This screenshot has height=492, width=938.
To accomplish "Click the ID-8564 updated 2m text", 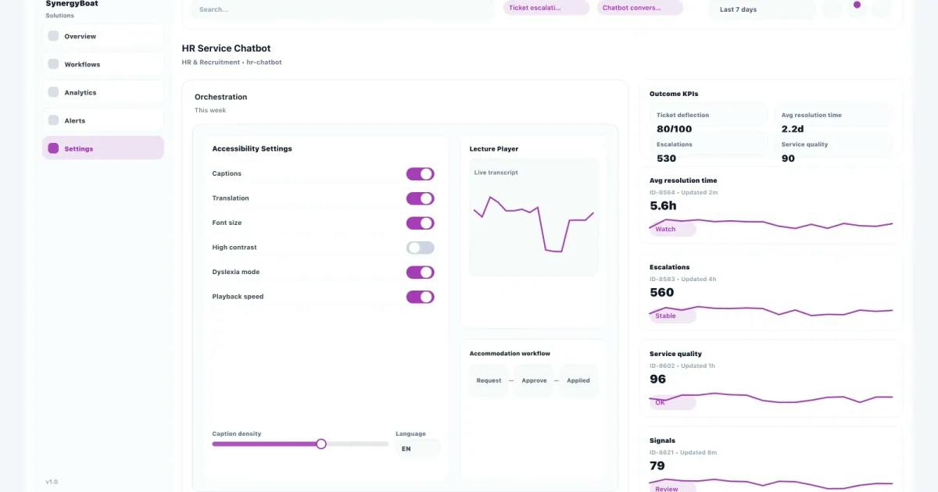I will point(683,192).
